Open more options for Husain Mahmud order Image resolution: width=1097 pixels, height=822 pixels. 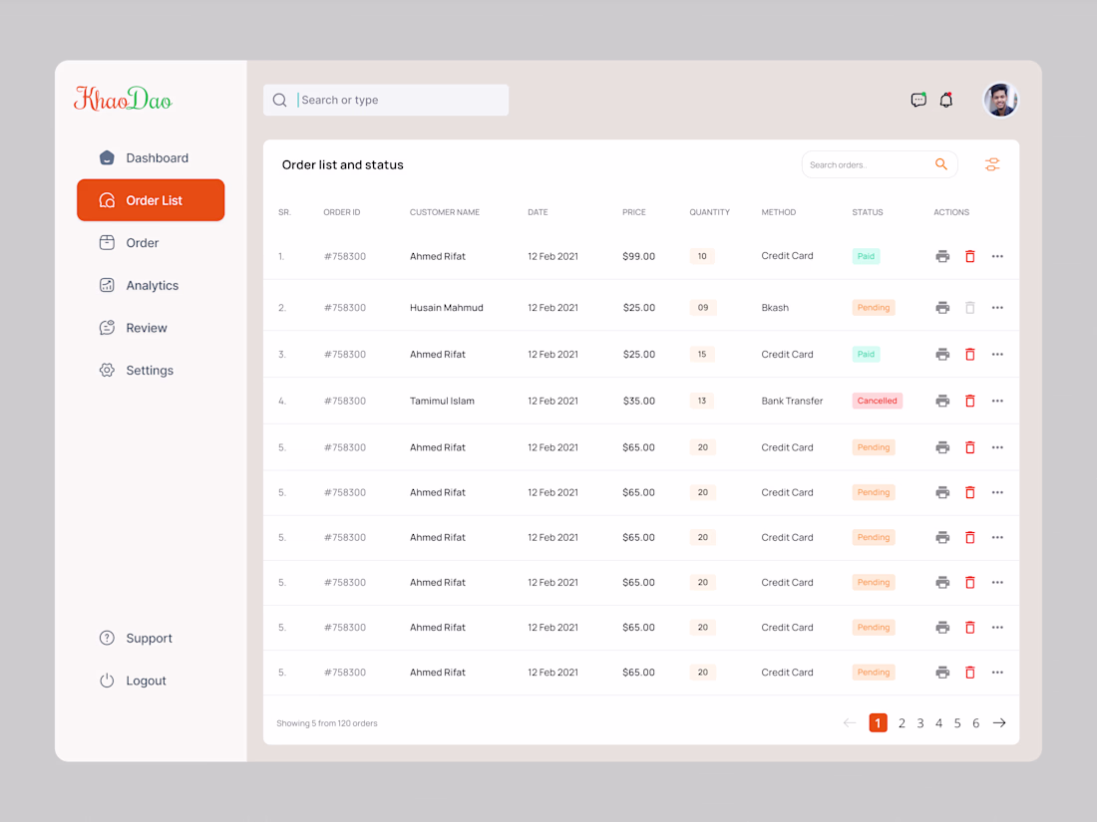(x=997, y=308)
